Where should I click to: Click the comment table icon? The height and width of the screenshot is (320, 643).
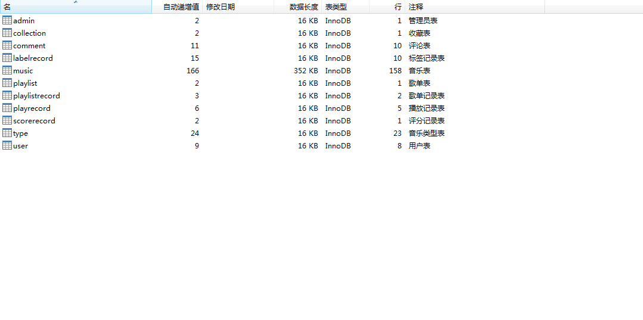point(7,45)
